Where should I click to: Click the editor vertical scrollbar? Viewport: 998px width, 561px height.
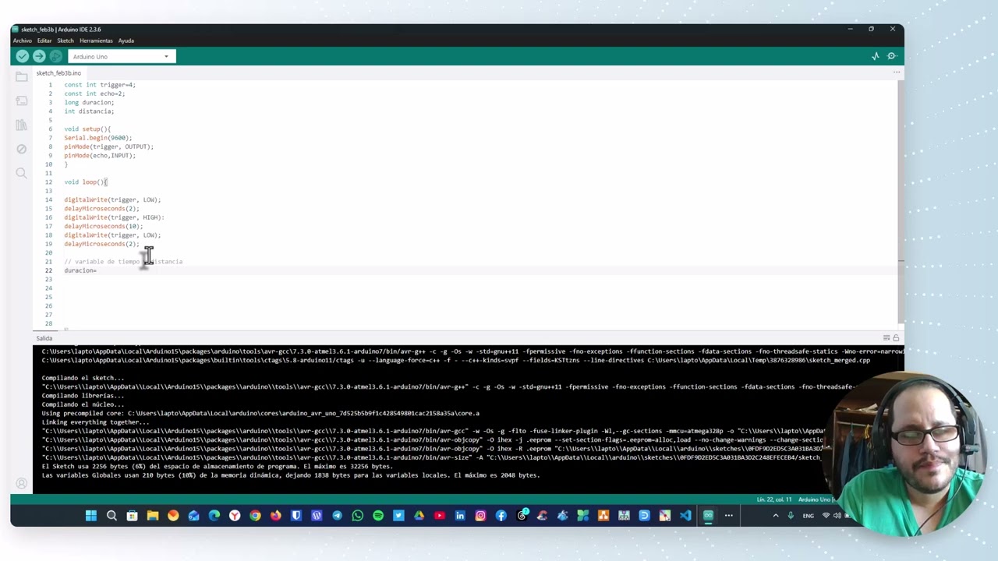click(x=901, y=203)
